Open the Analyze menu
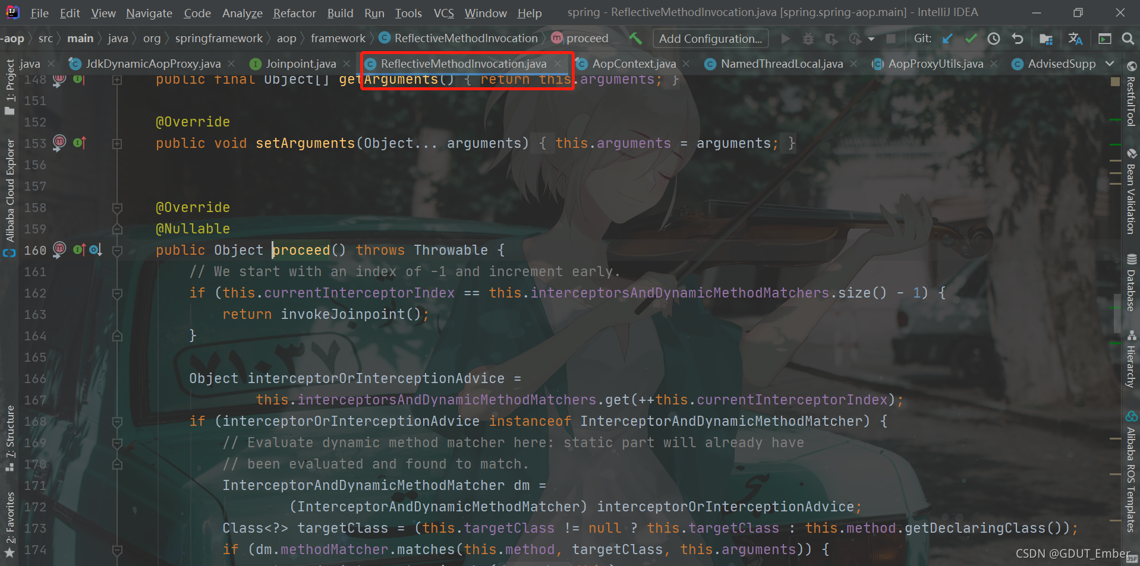The image size is (1140, 566). (x=243, y=12)
